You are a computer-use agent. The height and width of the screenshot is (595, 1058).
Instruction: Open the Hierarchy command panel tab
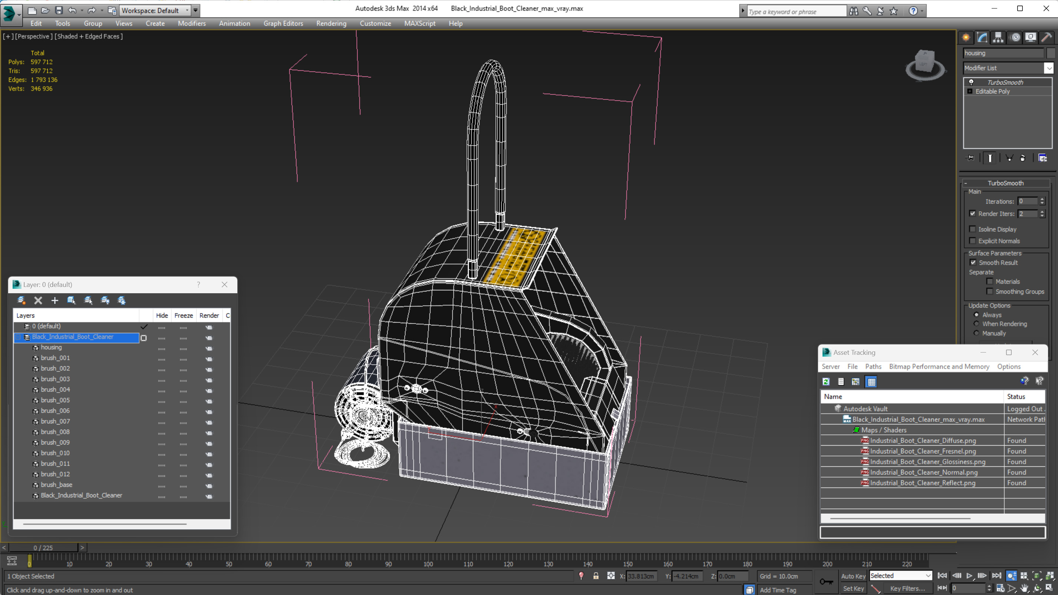pyautogui.click(x=998, y=37)
